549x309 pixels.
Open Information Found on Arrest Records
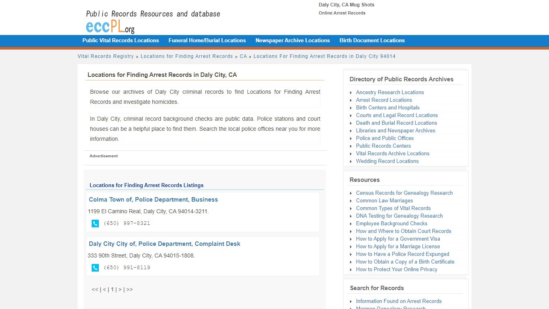tap(399, 301)
